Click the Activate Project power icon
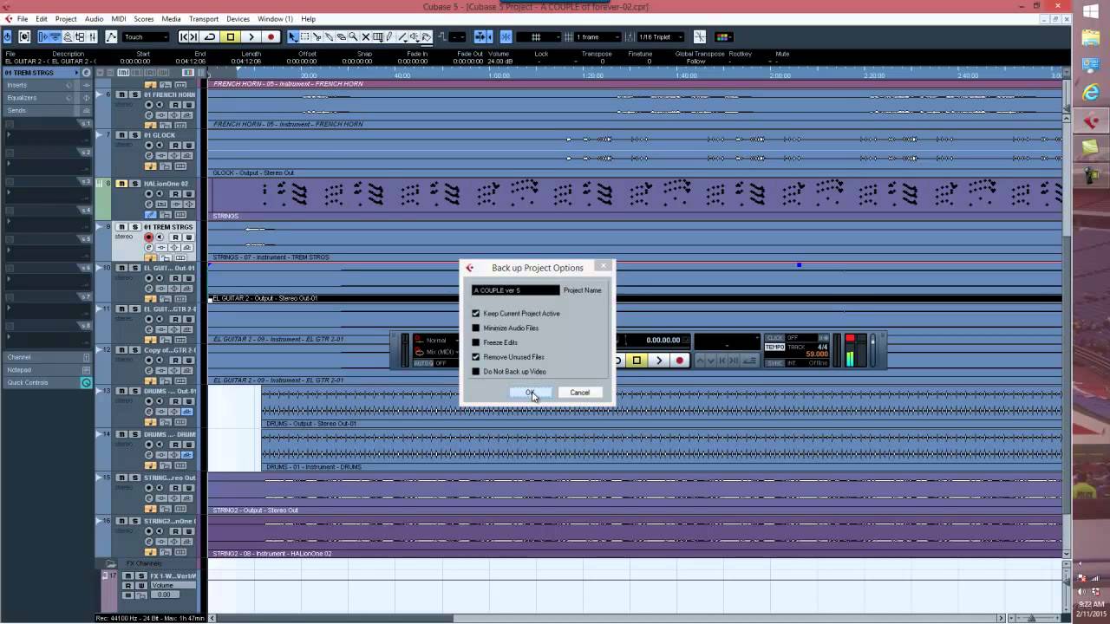Screen dimensions: 1110x624 (x=8, y=36)
